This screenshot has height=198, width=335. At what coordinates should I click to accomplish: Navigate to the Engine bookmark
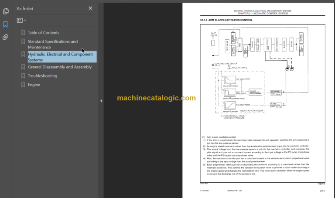[34, 85]
